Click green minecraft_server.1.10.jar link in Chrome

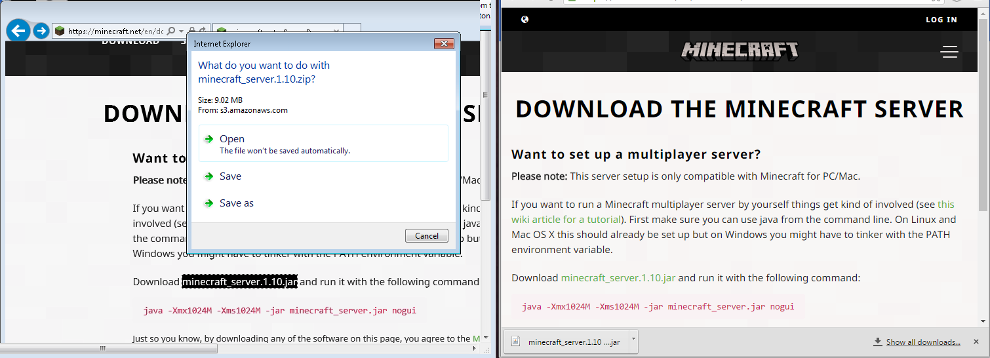[618, 278]
